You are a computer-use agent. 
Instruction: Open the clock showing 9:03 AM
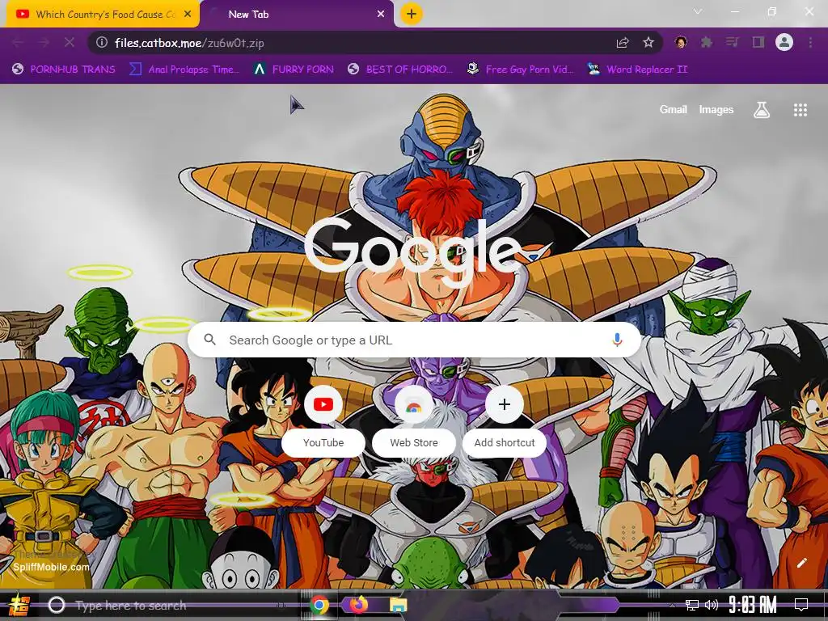tap(753, 605)
